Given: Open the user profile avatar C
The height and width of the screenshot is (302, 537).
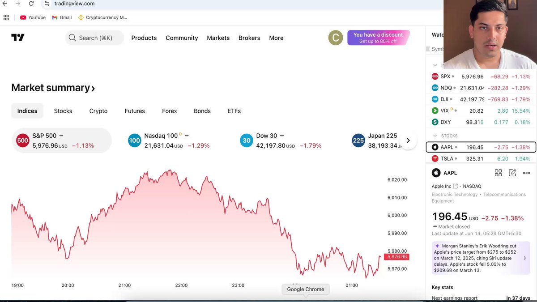Looking at the screenshot, I should (336, 38).
